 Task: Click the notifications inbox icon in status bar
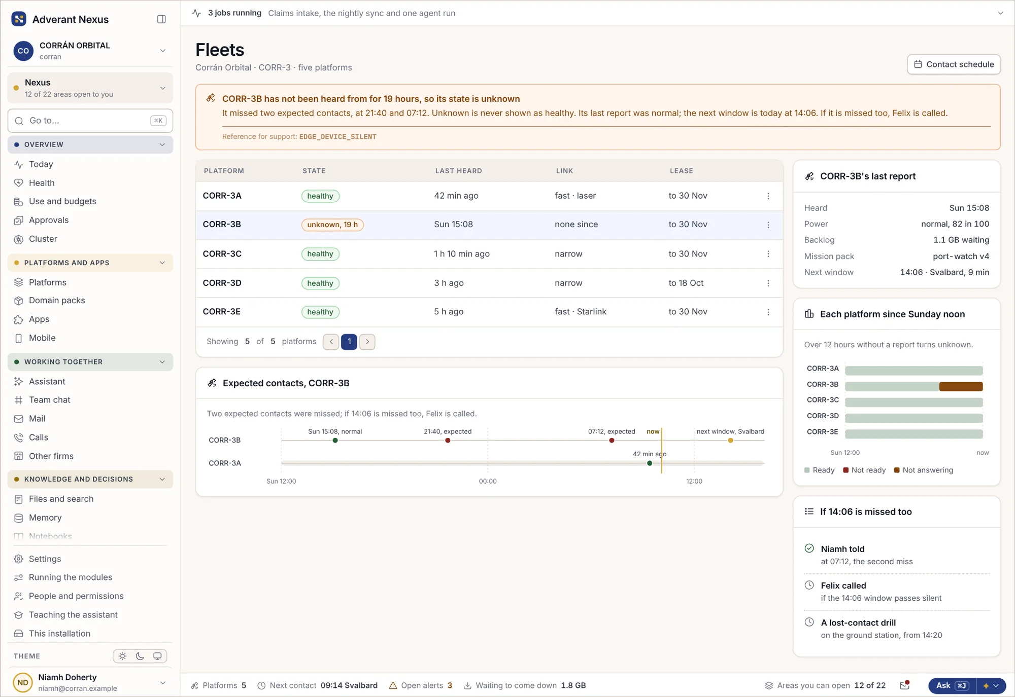click(904, 685)
